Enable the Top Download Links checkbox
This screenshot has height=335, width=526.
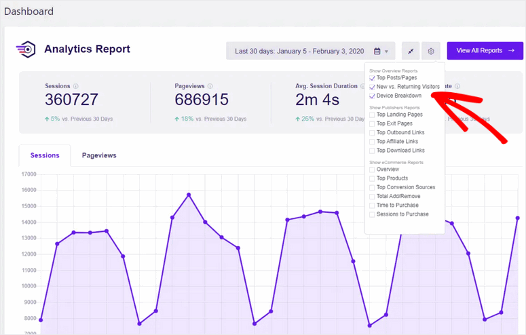pos(372,151)
